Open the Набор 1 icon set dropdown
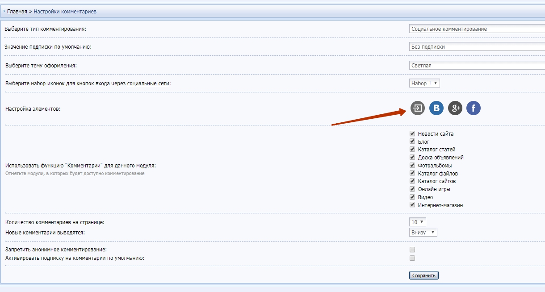 pyautogui.click(x=424, y=83)
